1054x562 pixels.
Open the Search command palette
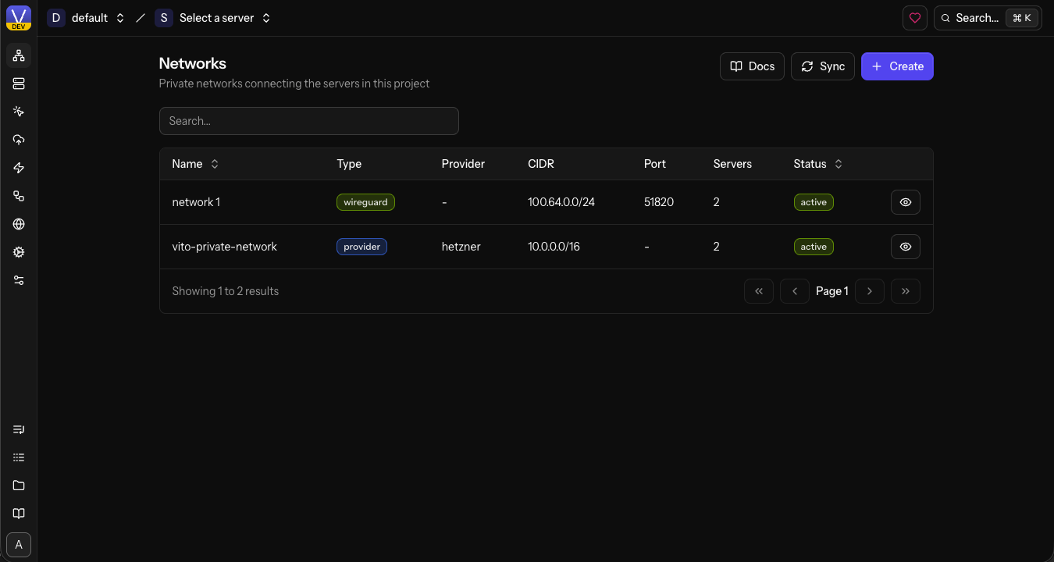click(x=988, y=18)
